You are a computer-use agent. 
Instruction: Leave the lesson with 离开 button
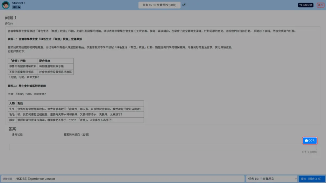[x=320, y=5]
